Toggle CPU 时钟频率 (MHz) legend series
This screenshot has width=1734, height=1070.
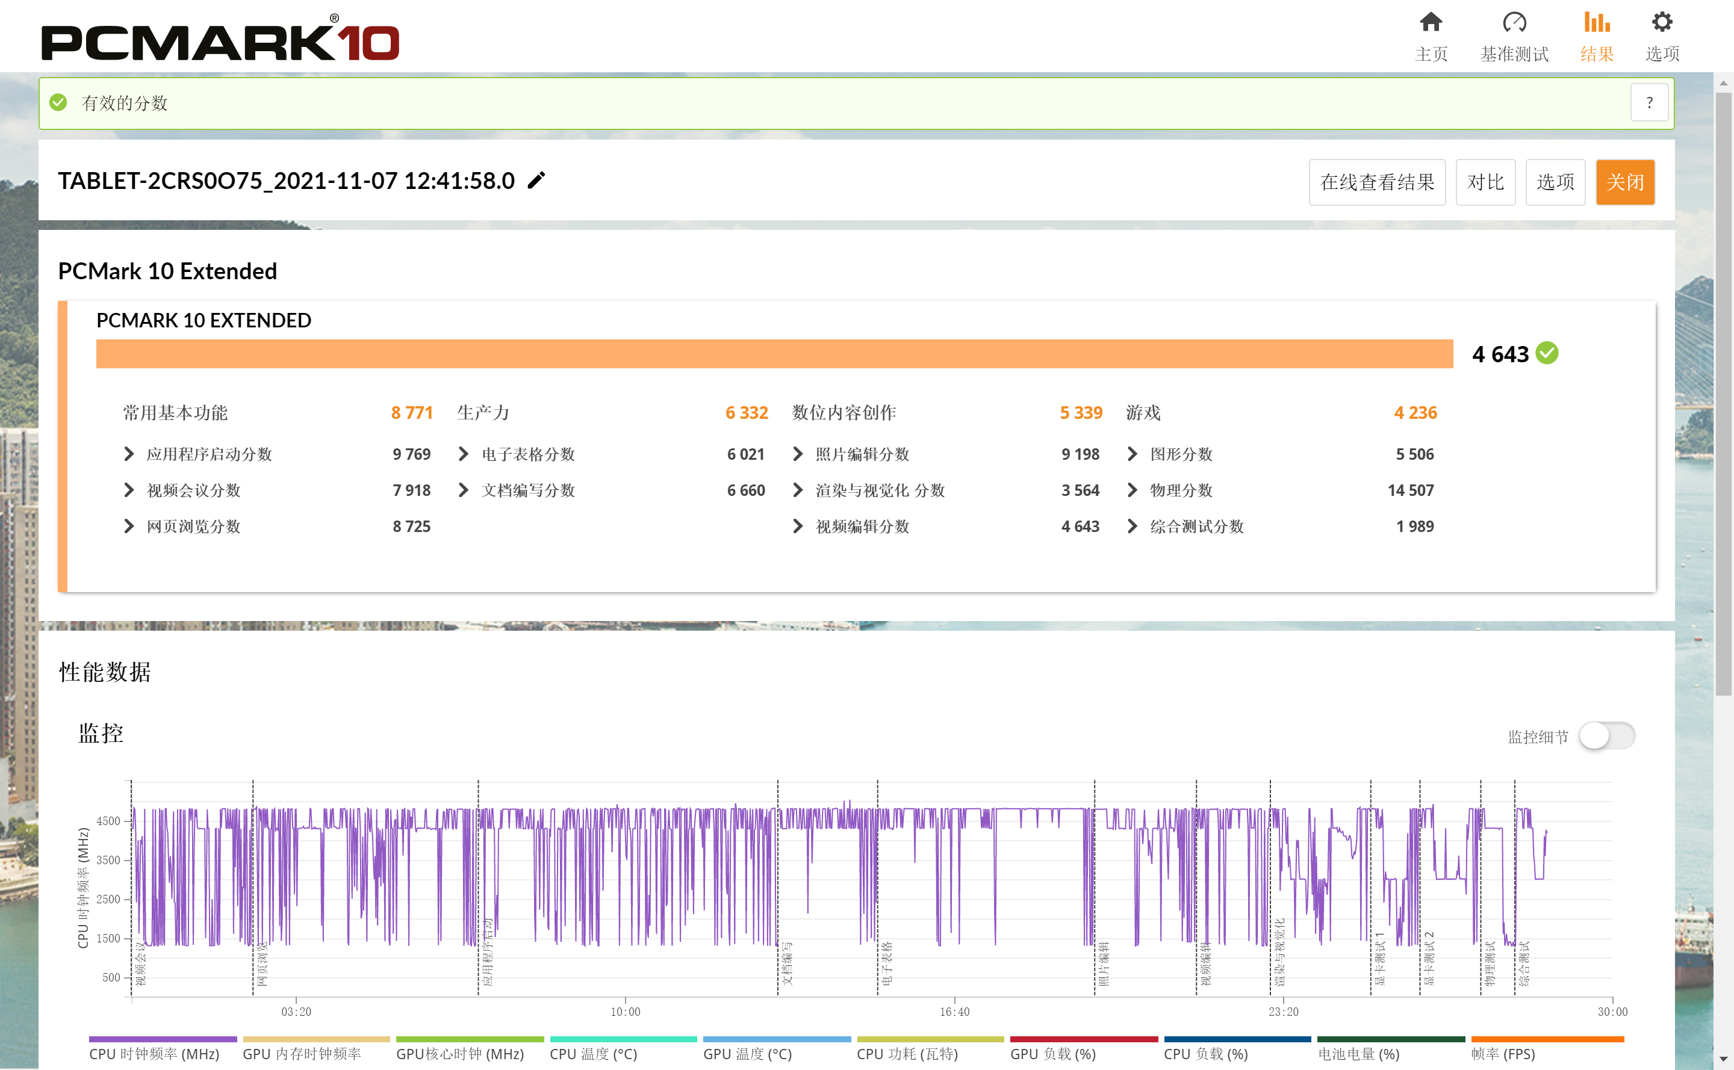(154, 1054)
